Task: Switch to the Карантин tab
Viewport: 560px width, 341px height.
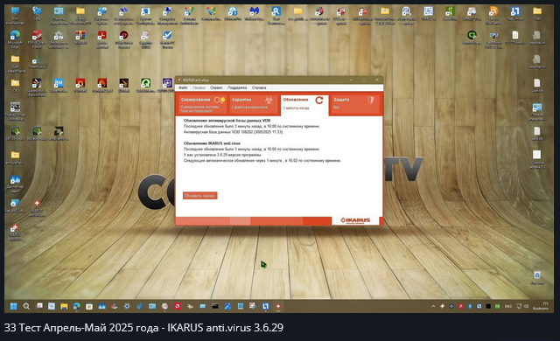Action: [x=254, y=105]
